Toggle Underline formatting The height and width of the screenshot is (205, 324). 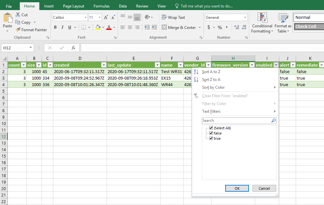pyautogui.click(x=70, y=27)
